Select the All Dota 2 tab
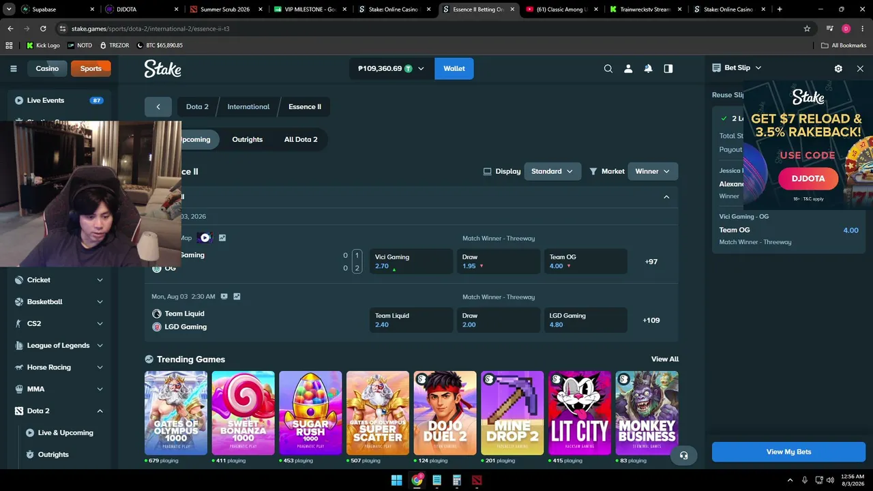The width and height of the screenshot is (873, 491). (x=301, y=140)
